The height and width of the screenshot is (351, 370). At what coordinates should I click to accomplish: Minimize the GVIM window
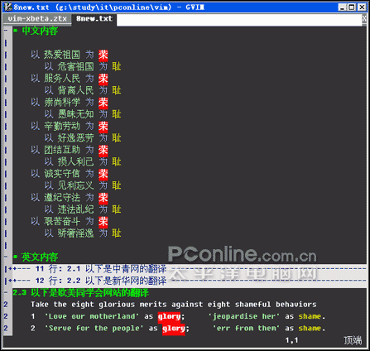point(343,7)
